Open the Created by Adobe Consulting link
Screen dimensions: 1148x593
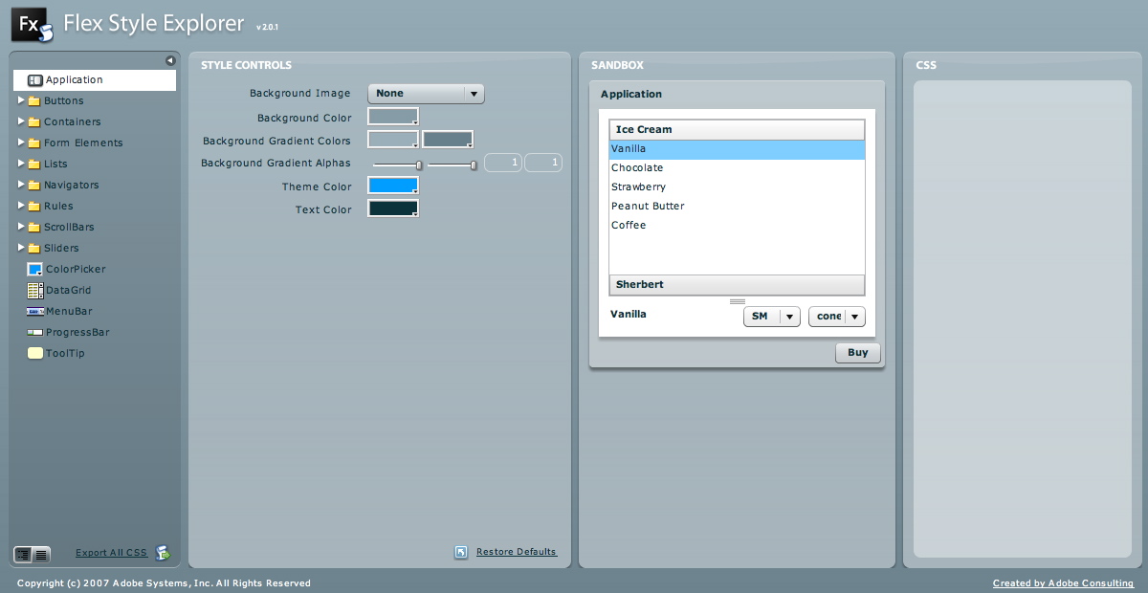tap(1063, 583)
